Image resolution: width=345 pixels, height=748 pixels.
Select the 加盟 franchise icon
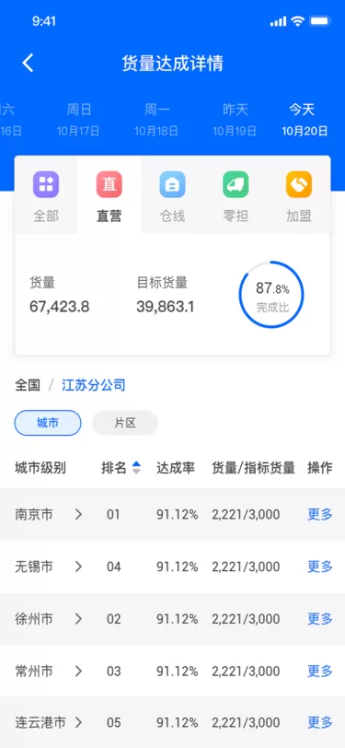[299, 184]
